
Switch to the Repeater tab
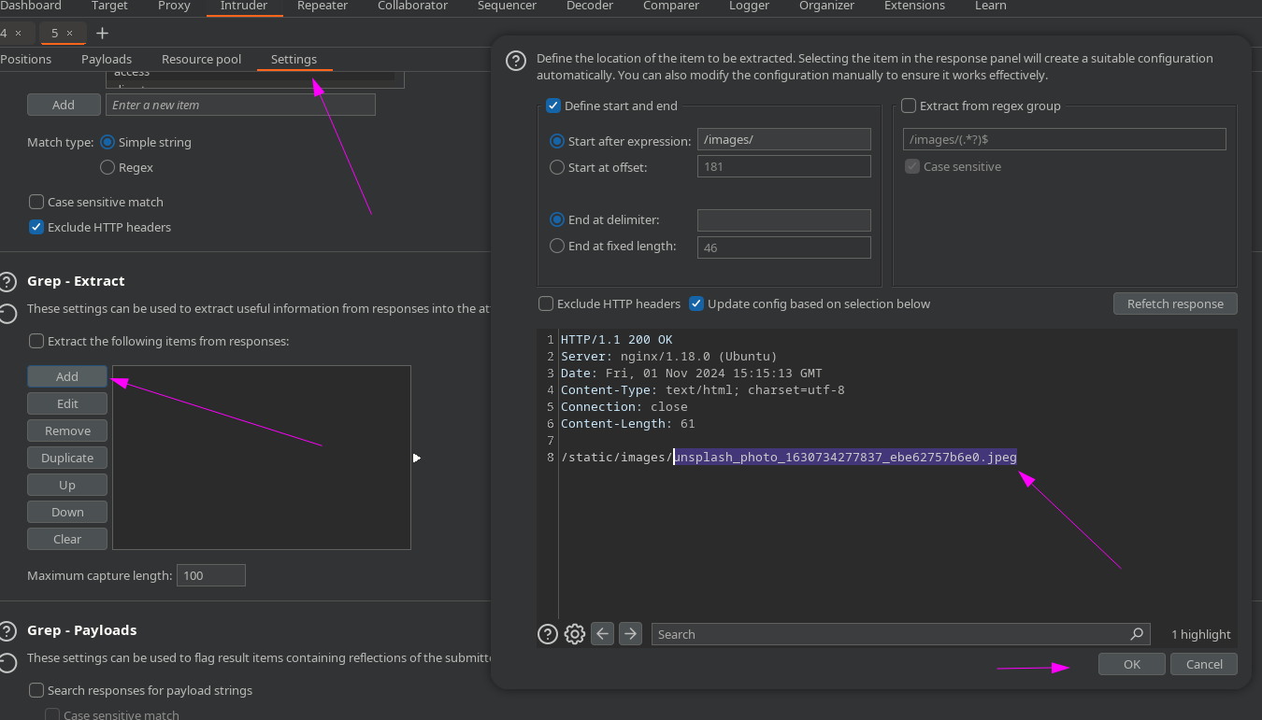click(323, 6)
